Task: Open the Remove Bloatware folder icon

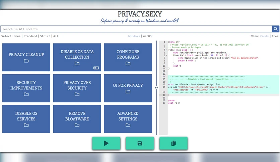Action: point(77,125)
